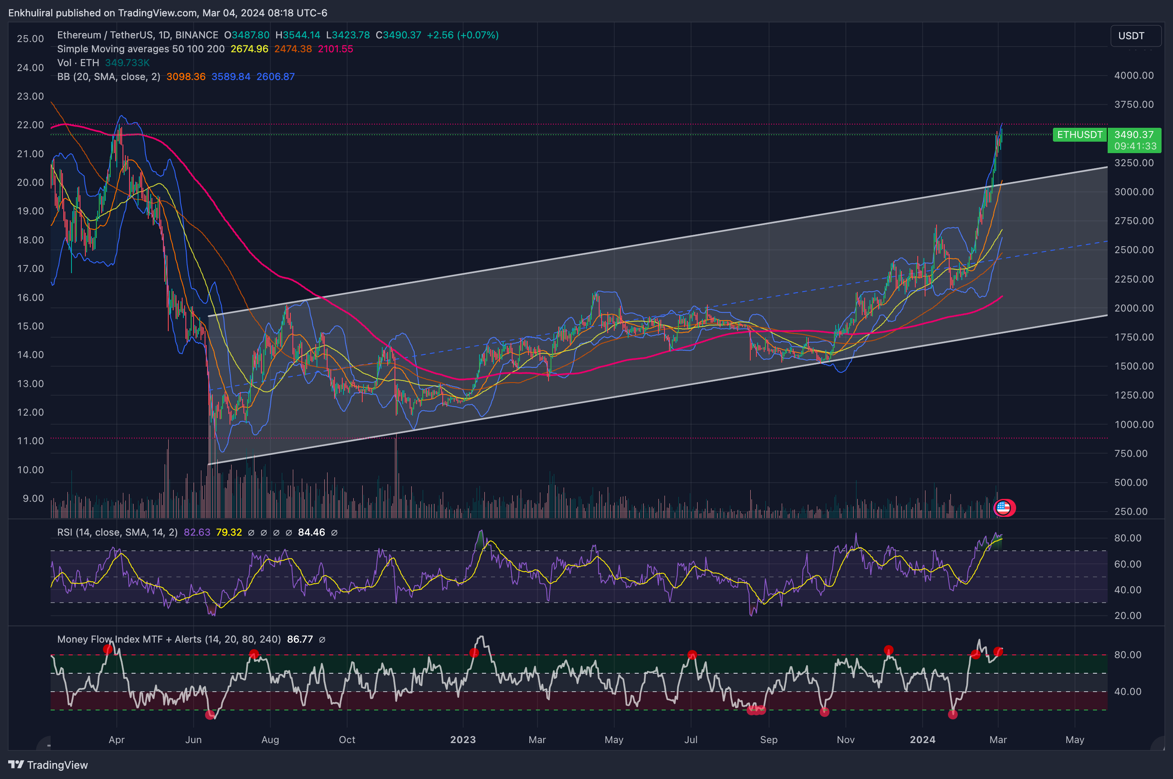Click the red MFI alert dot near June 2022 low
This screenshot has width=1173, height=779.
tap(210, 715)
